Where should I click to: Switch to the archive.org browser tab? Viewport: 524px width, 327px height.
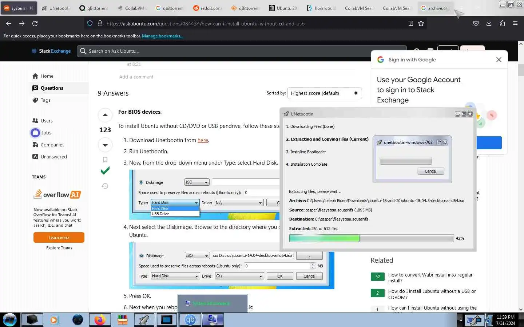[435, 8]
